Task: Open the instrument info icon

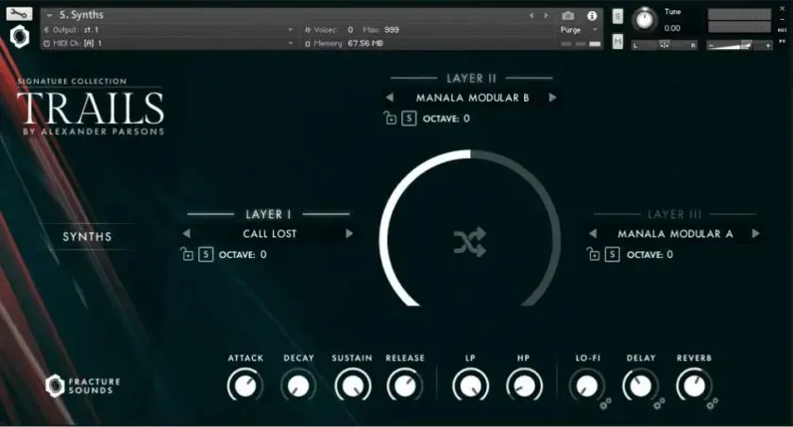Action: tap(592, 16)
